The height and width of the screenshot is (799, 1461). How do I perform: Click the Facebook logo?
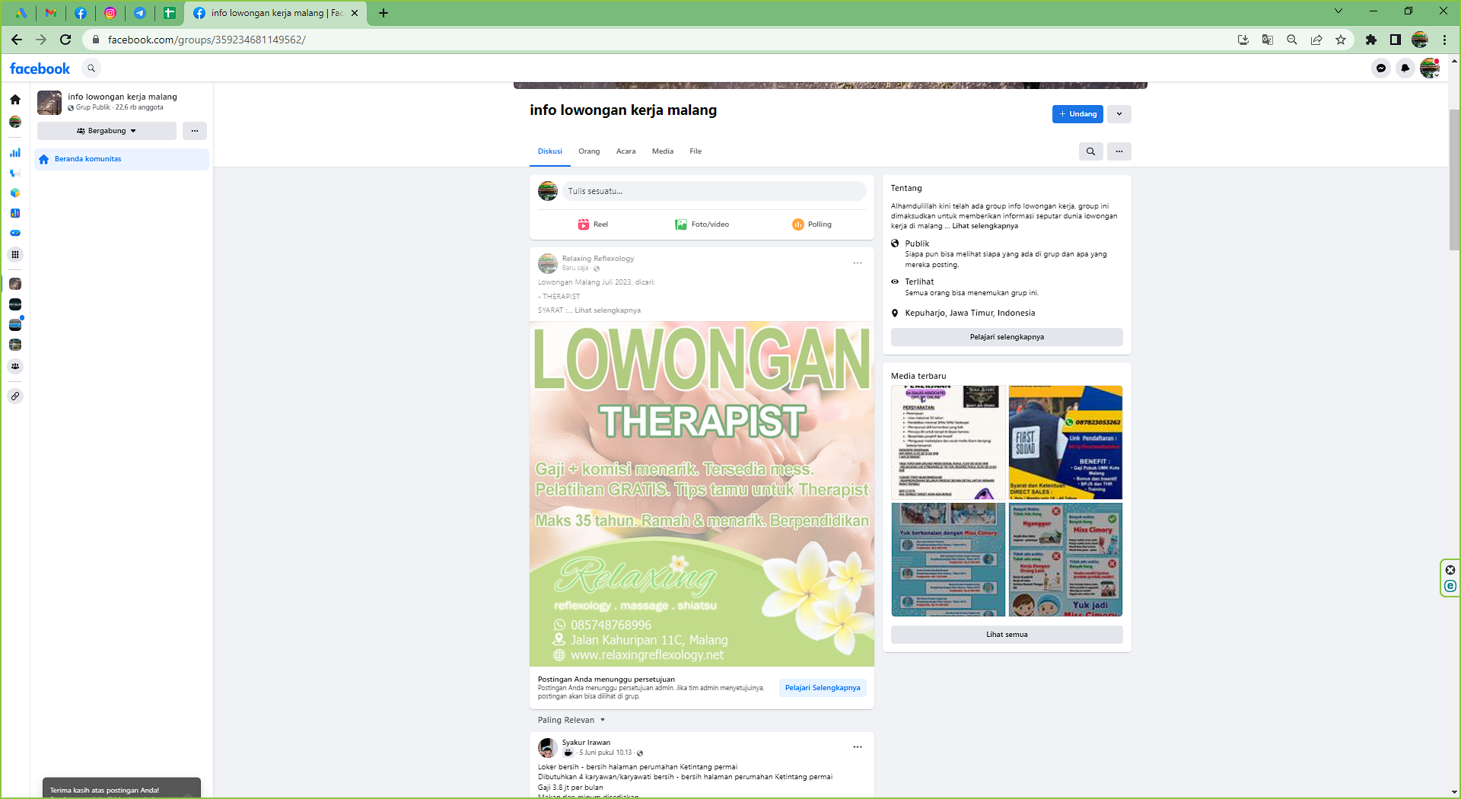coord(40,68)
